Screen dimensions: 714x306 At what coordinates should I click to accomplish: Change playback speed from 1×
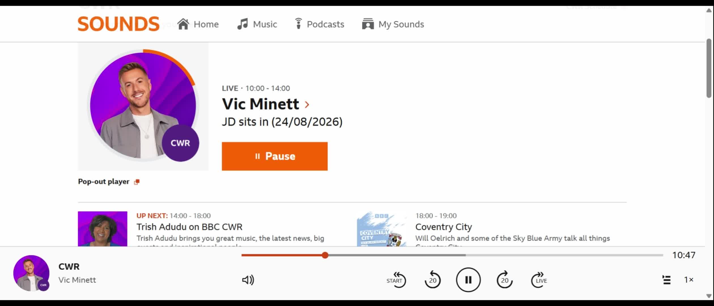click(x=689, y=280)
